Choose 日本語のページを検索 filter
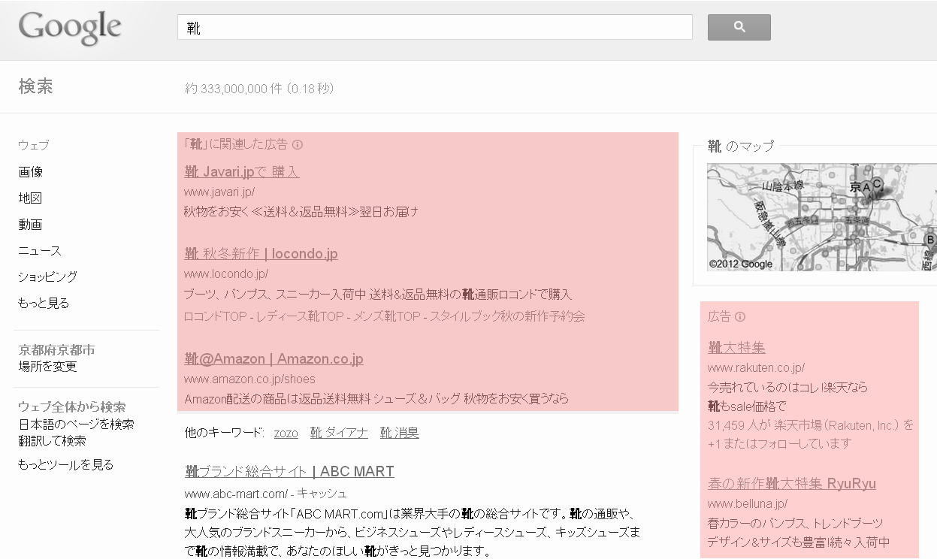The image size is (937, 559). point(76,425)
